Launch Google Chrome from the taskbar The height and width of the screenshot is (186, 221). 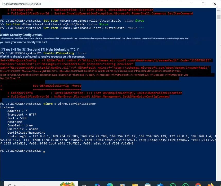click(x=198, y=184)
